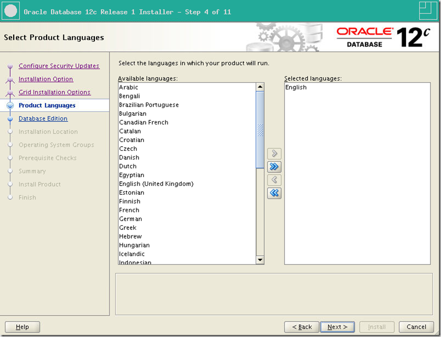Choose Canadian French language

click(187, 122)
